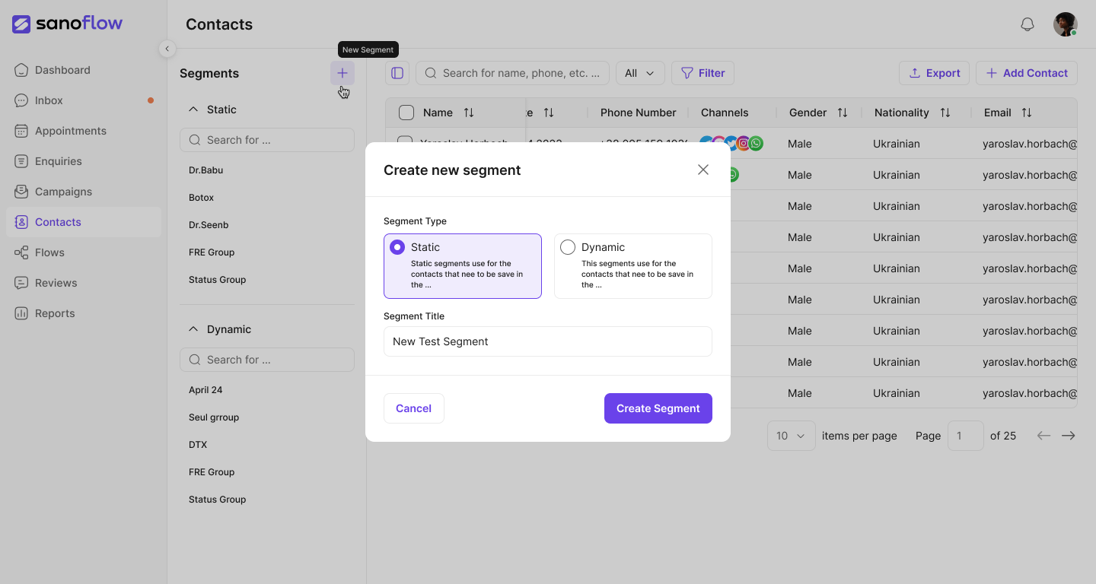Close the Create new segment dialog

[703, 170]
